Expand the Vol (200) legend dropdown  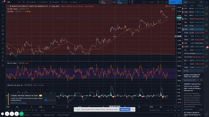[x=14, y=12]
